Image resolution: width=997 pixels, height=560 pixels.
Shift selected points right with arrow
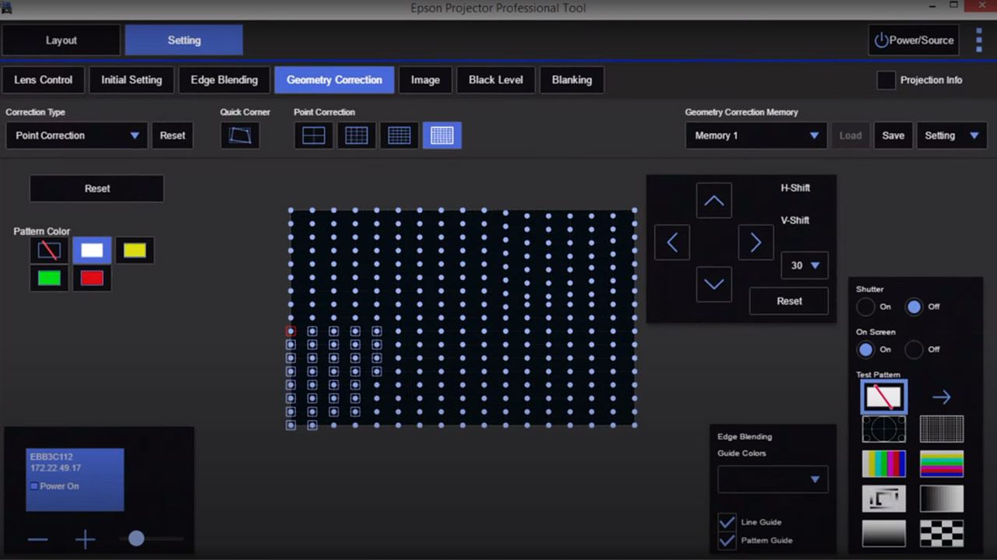(756, 243)
